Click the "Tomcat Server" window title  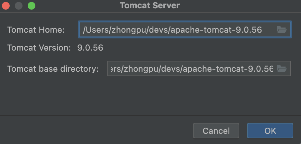150,6
